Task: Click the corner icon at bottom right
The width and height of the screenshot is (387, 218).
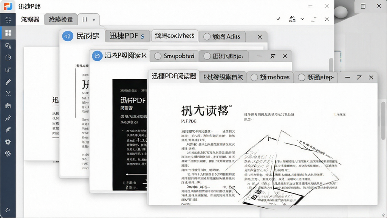Action: 383,215
